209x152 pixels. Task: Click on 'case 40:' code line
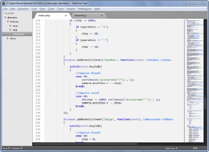click(82, 96)
